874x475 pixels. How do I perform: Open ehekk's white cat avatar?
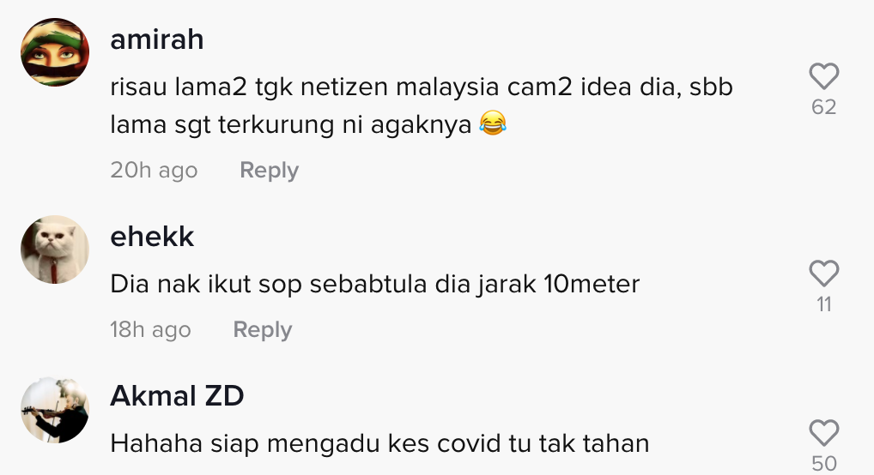click(x=55, y=250)
